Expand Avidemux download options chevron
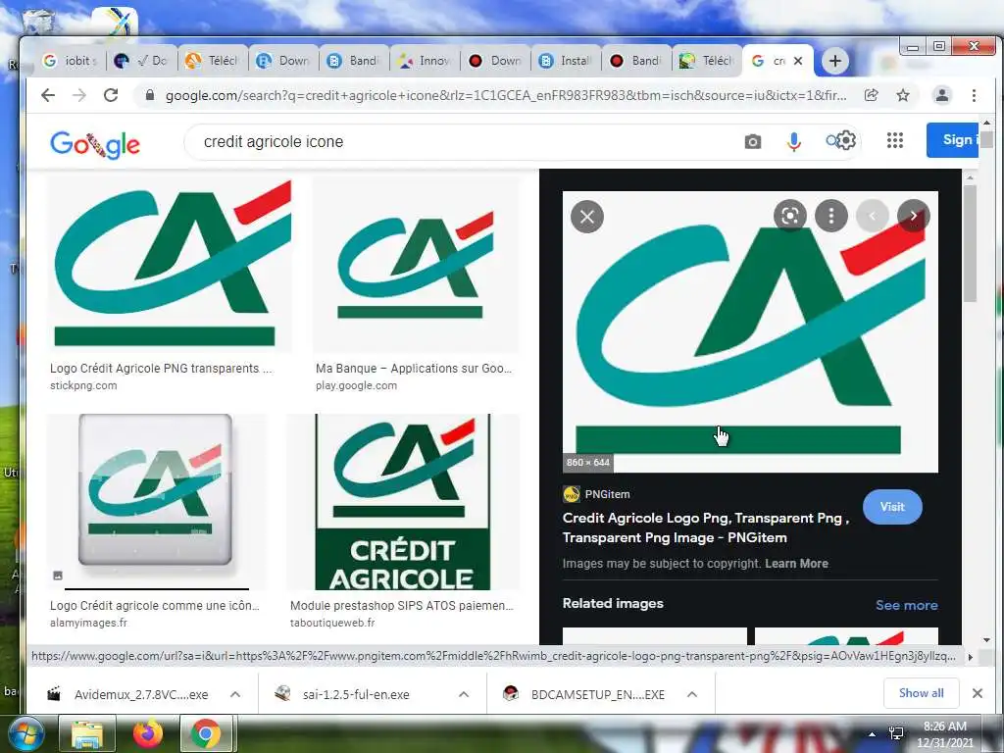Screen dimensions: 1004x753 (x=235, y=694)
